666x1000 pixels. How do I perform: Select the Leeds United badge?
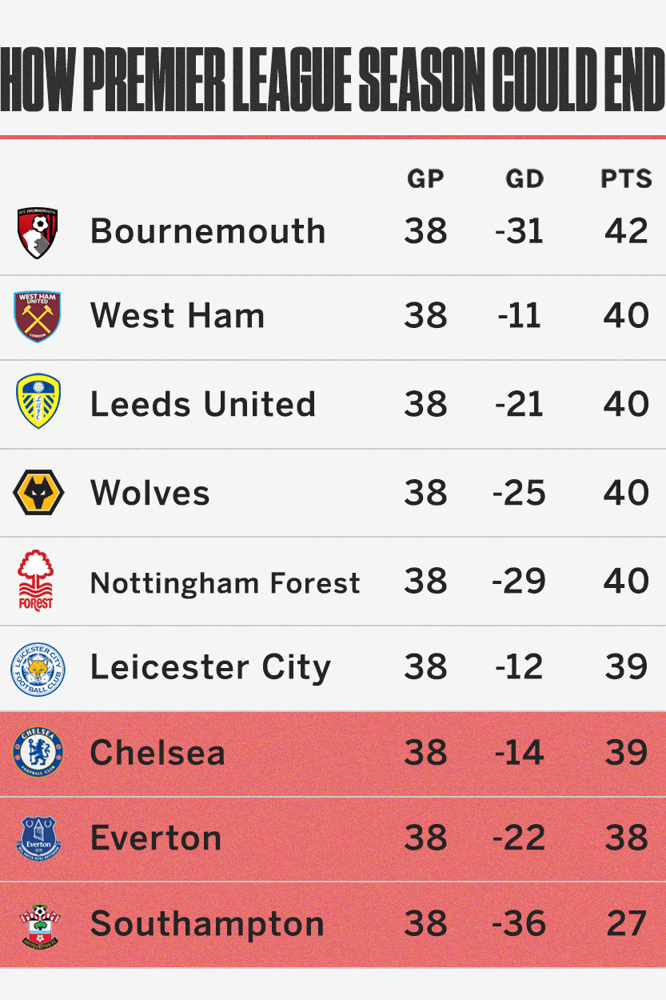pos(38,402)
